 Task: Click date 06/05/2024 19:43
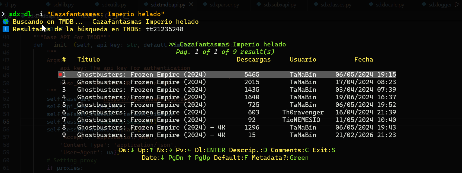(365, 127)
